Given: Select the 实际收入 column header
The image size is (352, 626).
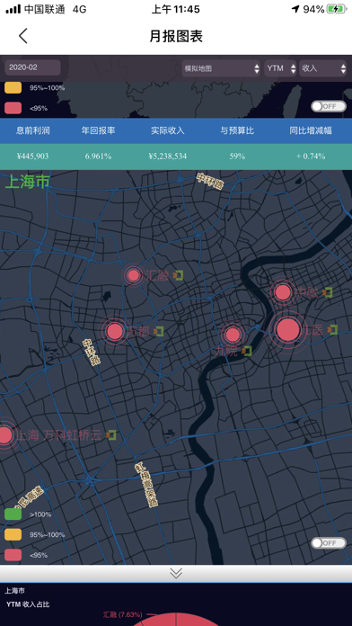Looking at the screenshot, I should 168,130.
